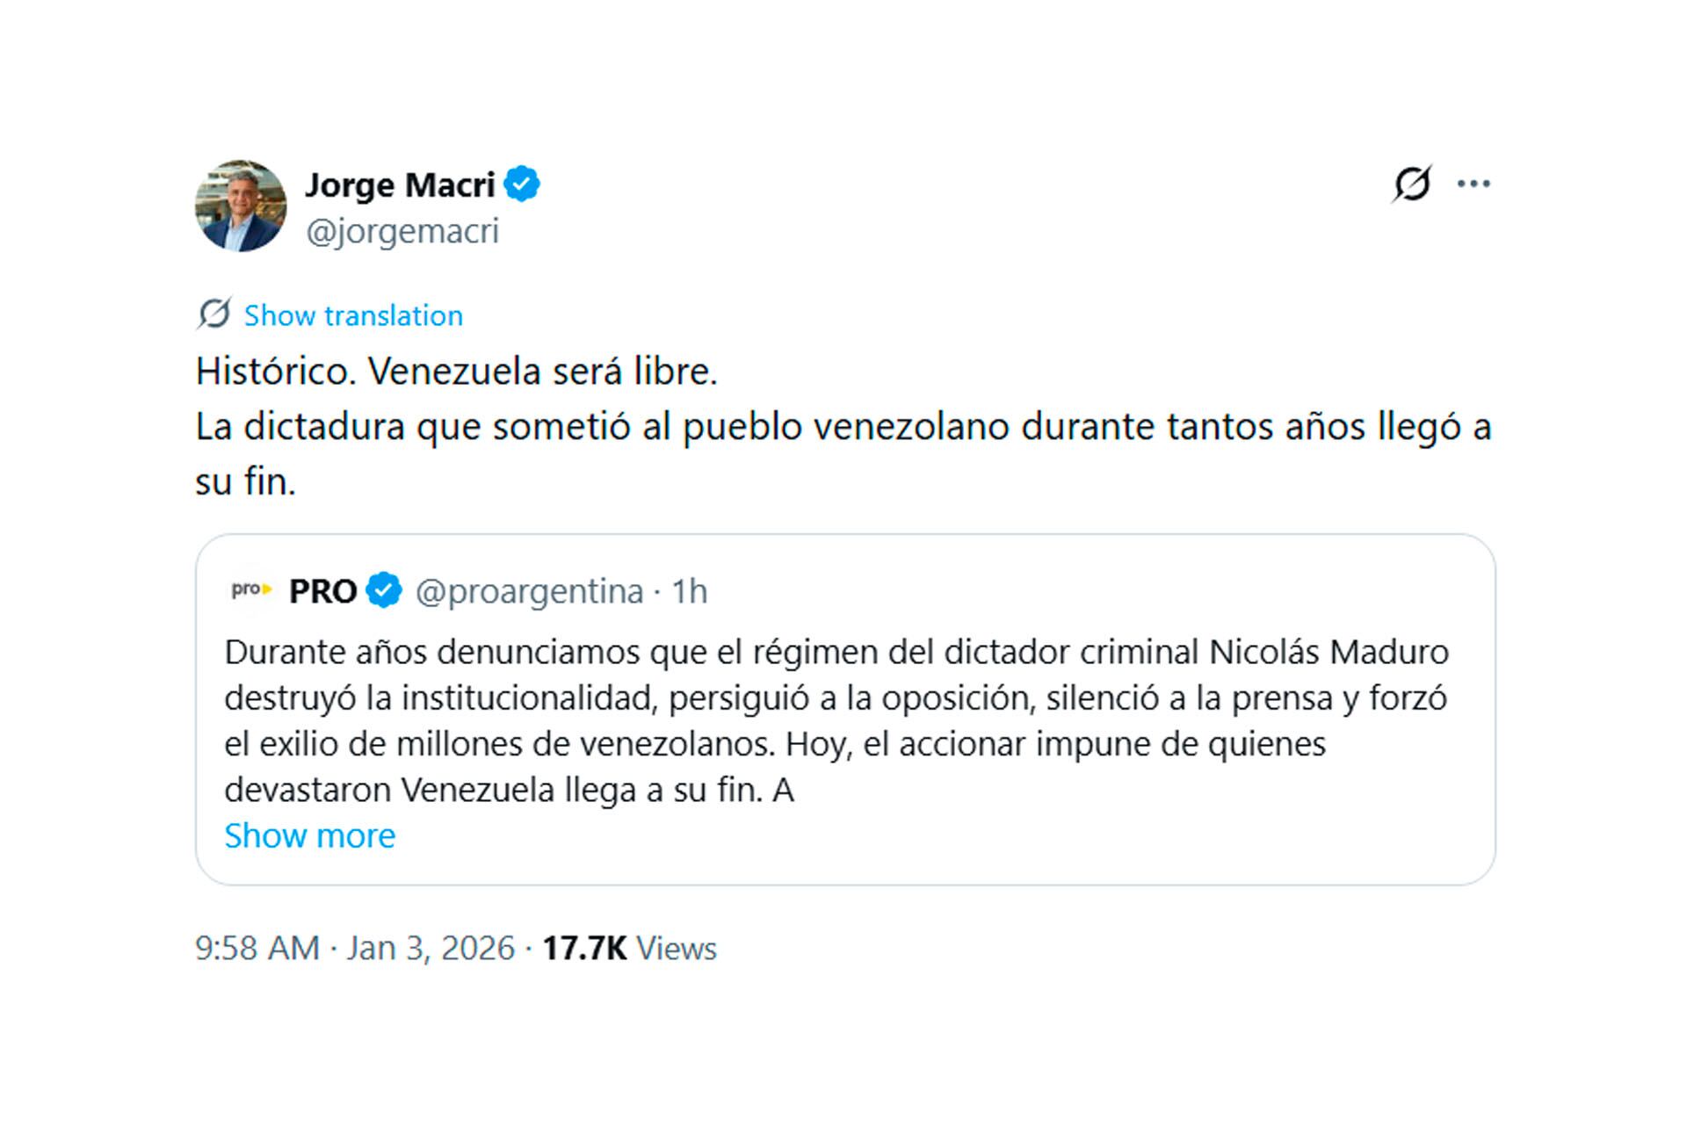This screenshot has width=1687, height=1142.
Task: Click the @proargentina handle
Action: [x=528, y=591]
